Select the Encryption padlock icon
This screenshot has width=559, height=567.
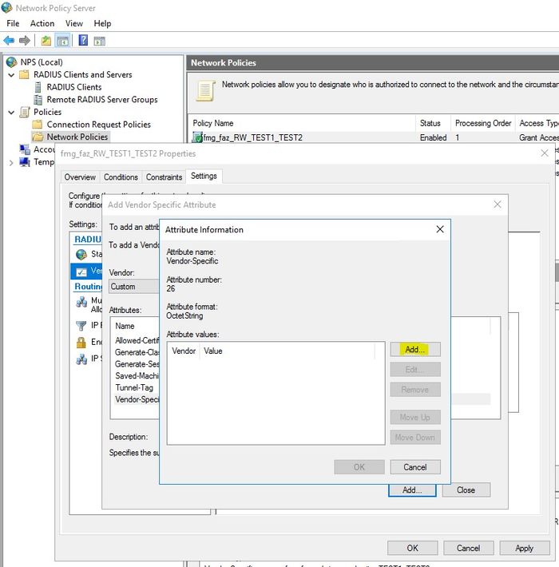pyautogui.click(x=81, y=343)
